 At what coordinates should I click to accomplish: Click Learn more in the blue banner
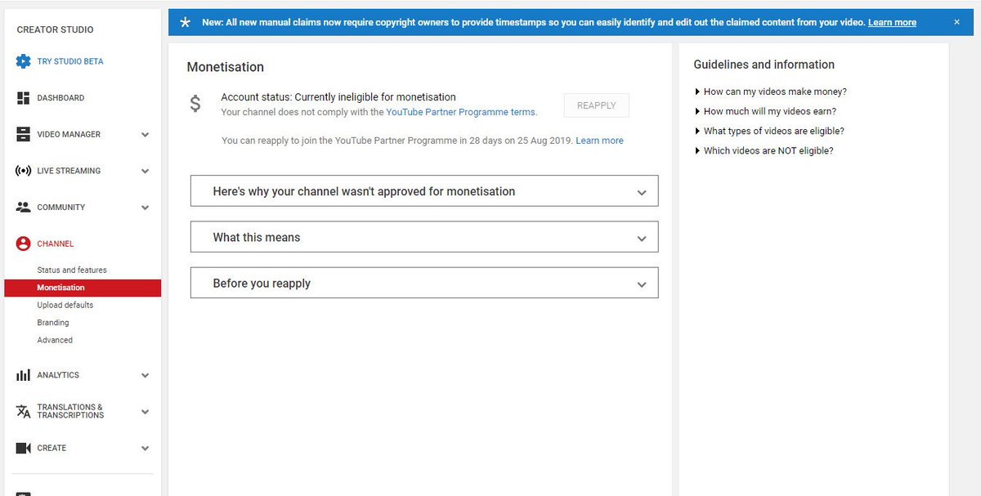892,22
